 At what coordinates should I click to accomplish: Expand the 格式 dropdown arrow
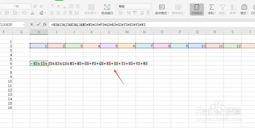coord(248,13)
